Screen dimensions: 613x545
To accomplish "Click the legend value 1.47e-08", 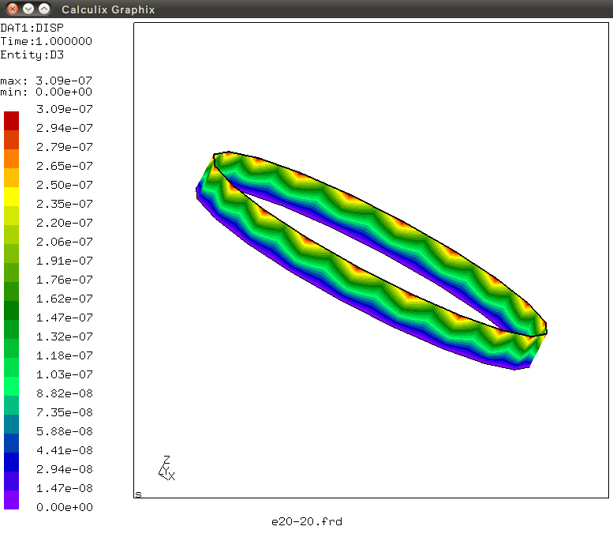I will [x=65, y=488].
